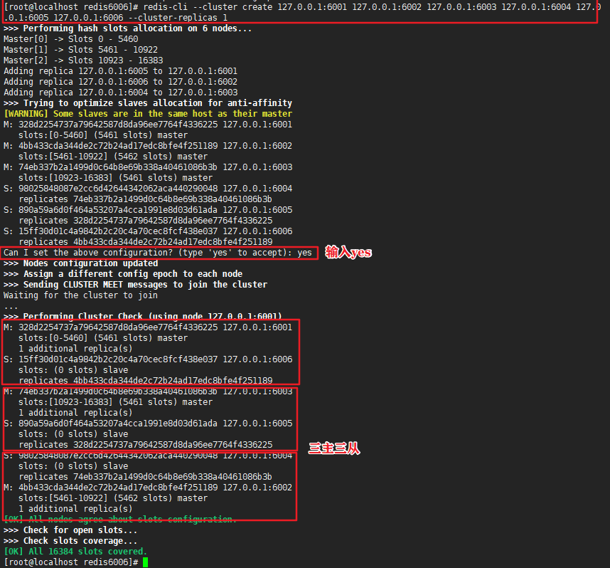This screenshot has width=610, height=568.
Task: Click the green '[OK] All 16384 slots covered.' line
Action: click(x=75, y=552)
